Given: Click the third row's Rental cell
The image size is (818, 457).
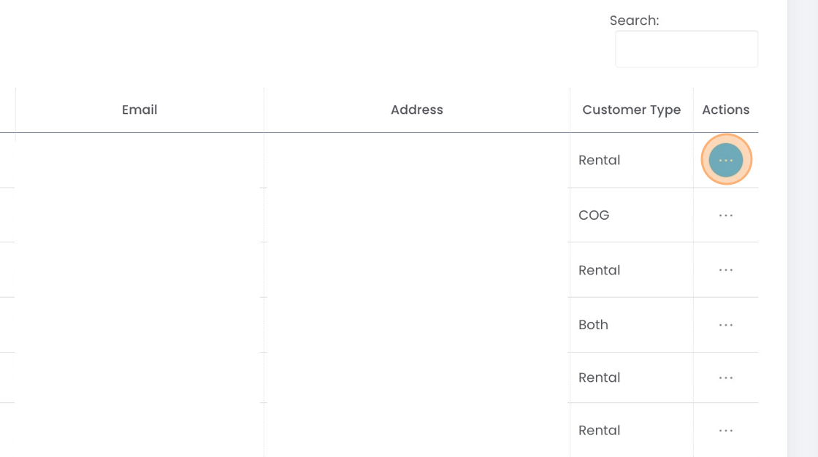Looking at the screenshot, I should click(x=599, y=270).
